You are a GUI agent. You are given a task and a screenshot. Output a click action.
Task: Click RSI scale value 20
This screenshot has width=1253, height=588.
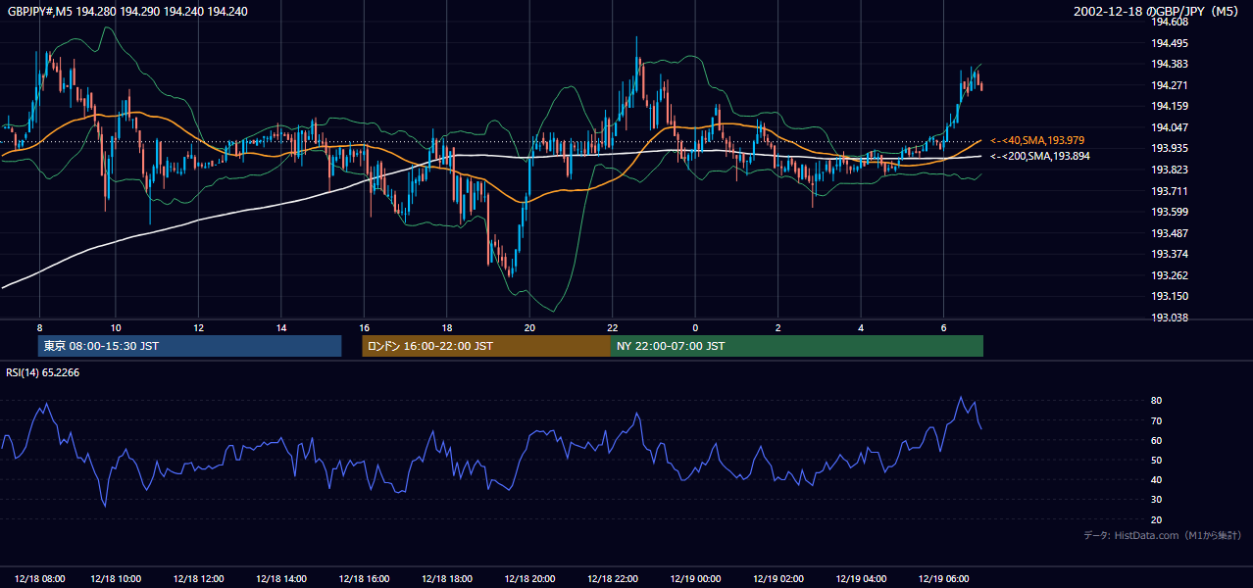coord(1157,519)
